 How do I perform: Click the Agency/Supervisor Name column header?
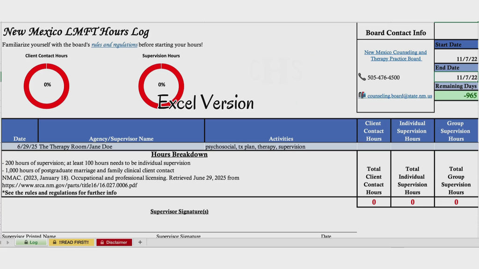click(121, 131)
